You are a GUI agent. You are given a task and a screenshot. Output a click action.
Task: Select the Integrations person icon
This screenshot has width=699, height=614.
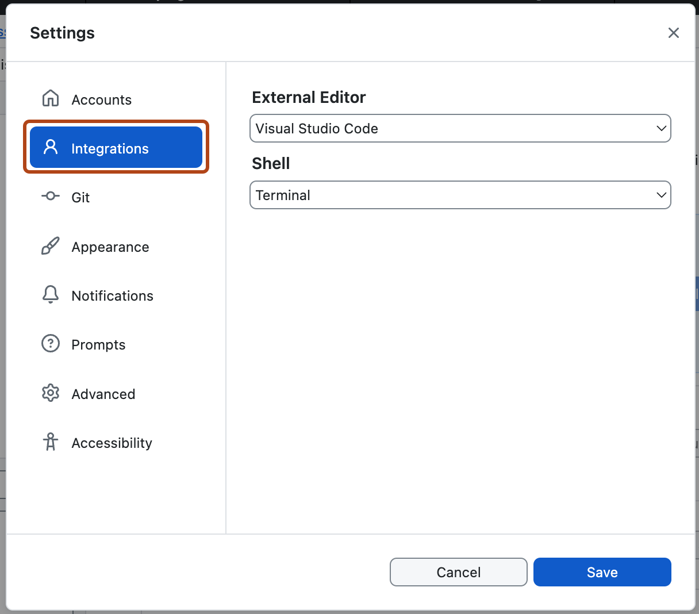[51, 148]
